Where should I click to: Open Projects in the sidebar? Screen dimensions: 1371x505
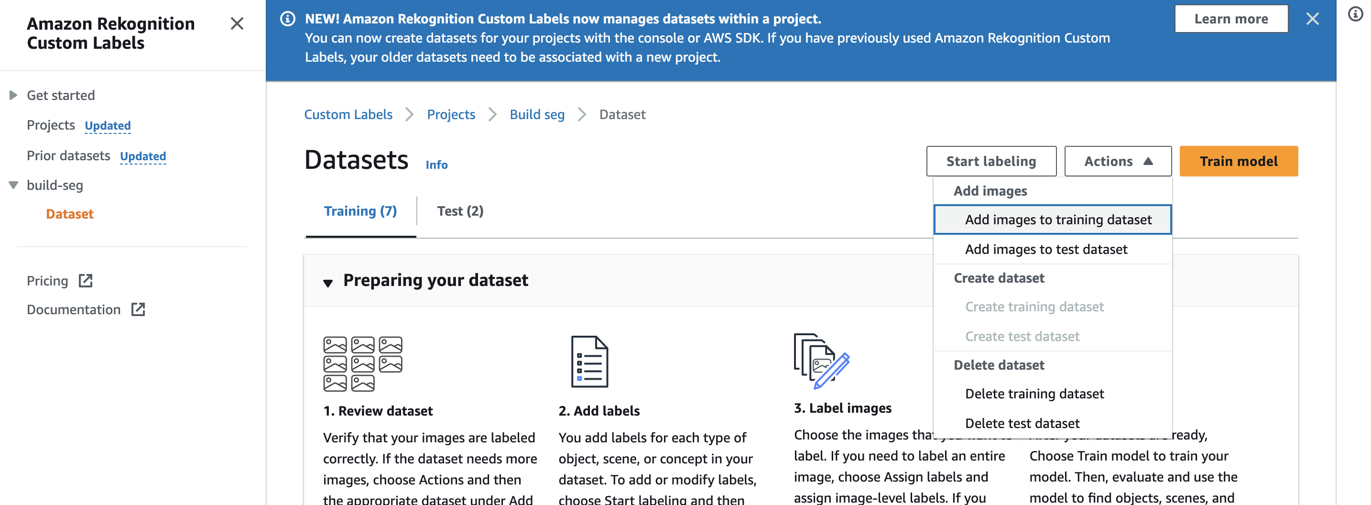[51, 125]
